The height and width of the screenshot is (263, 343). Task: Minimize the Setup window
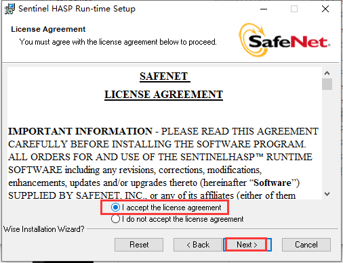click(264, 9)
